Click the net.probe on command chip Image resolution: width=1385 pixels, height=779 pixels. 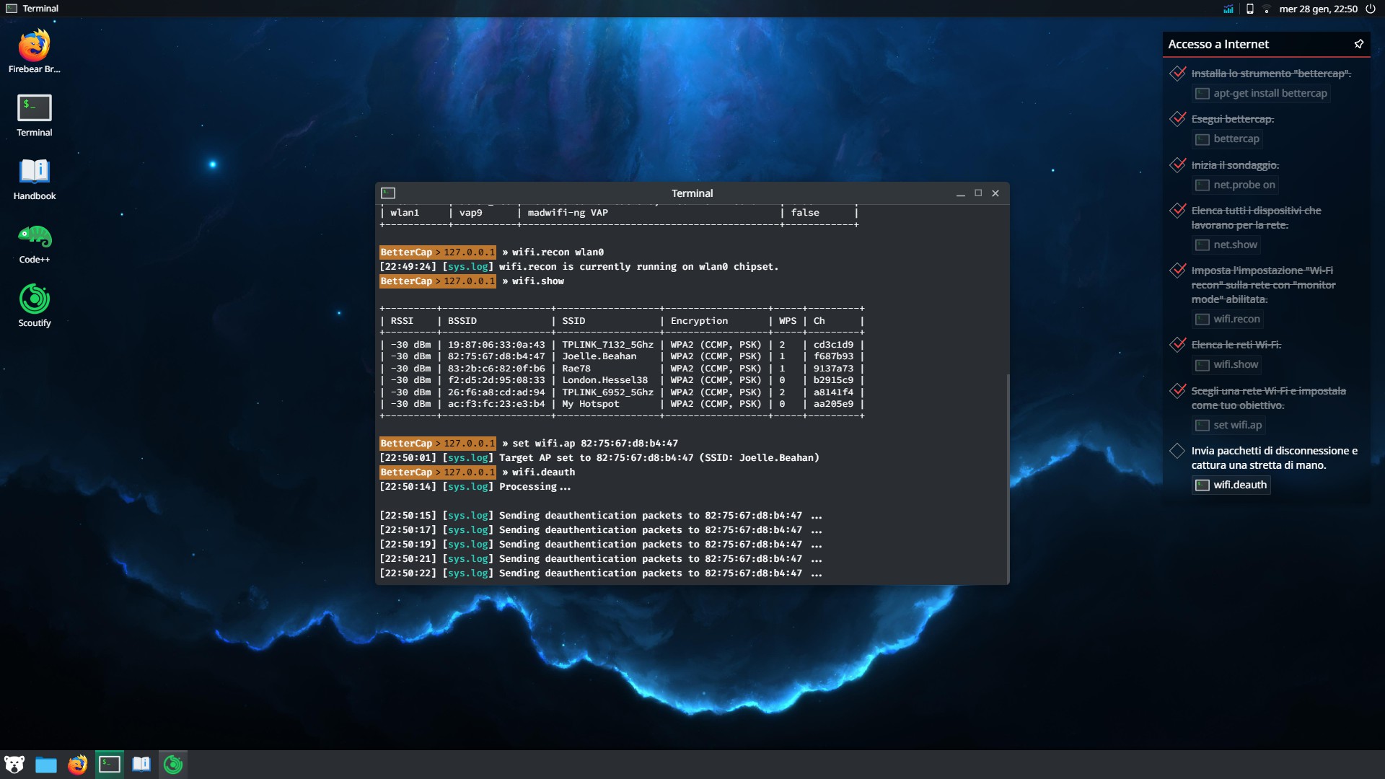tap(1235, 185)
